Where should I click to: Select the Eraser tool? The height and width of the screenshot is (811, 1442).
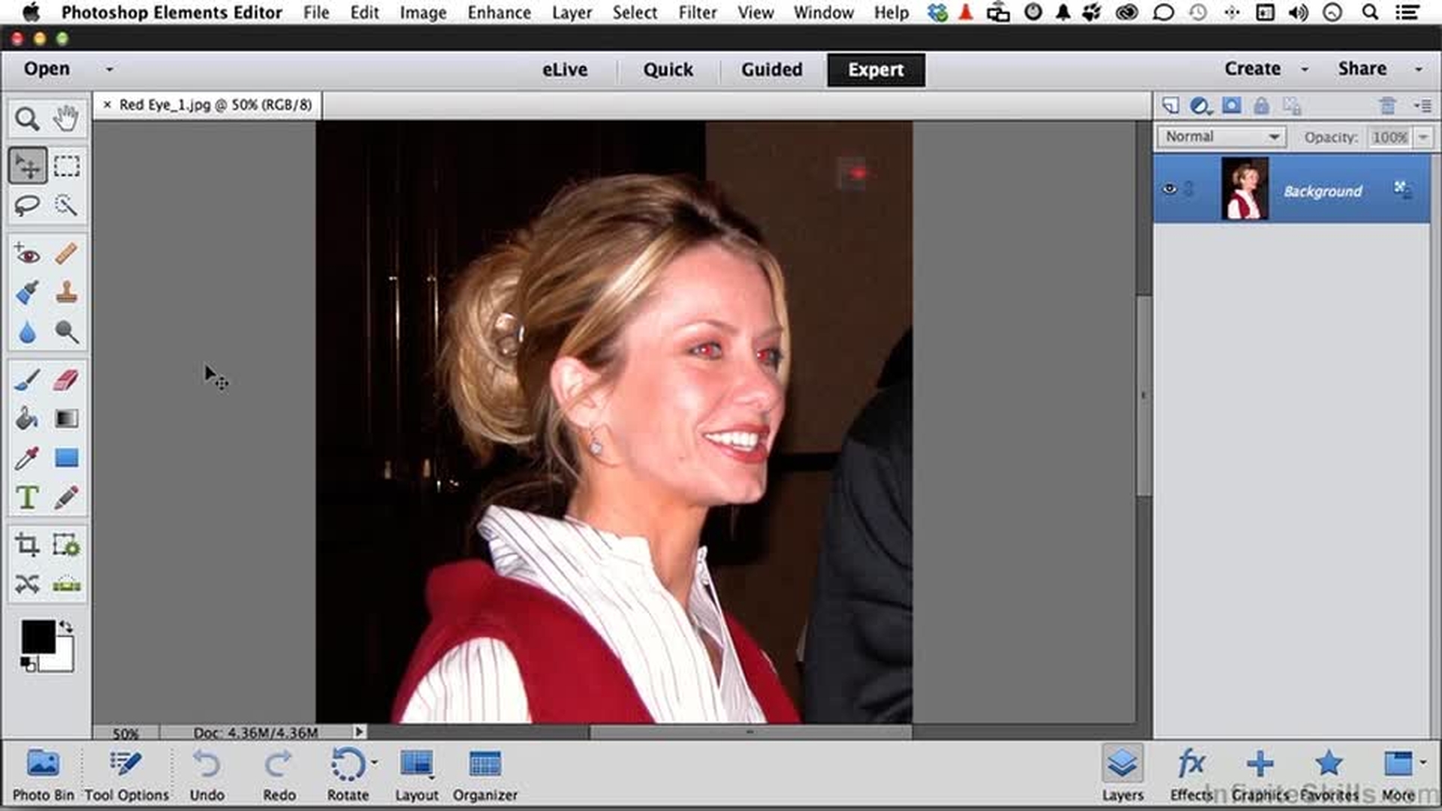coord(66,380)
